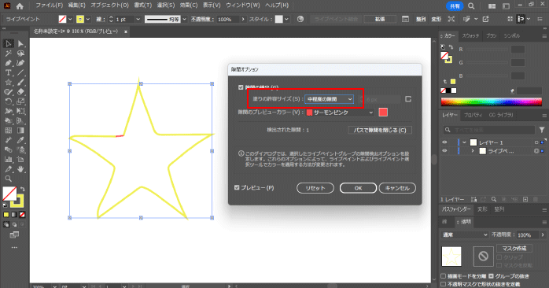549x288 pixels.
Task: Open the stroke weight dropdown arrow beside 1 pt
Action: coord(138,19)
